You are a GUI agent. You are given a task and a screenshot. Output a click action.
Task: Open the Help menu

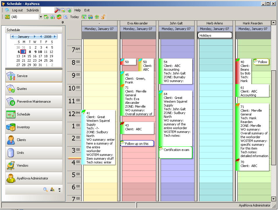(x=78, y=10)
